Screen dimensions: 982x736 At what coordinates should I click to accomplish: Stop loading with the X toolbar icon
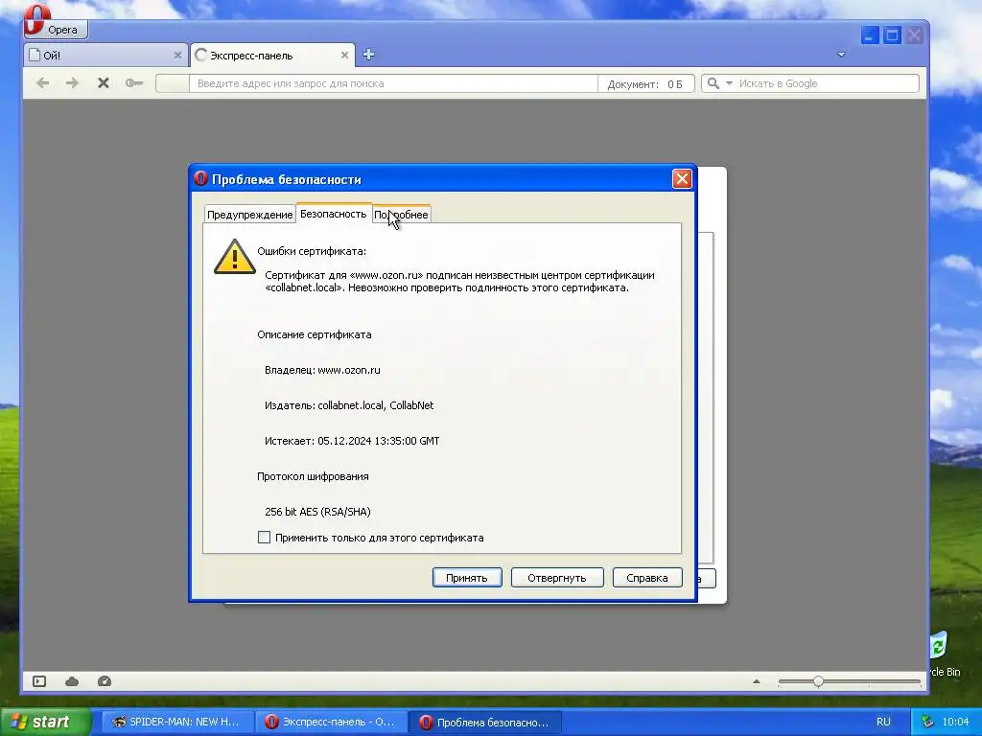tap(104, 82)
